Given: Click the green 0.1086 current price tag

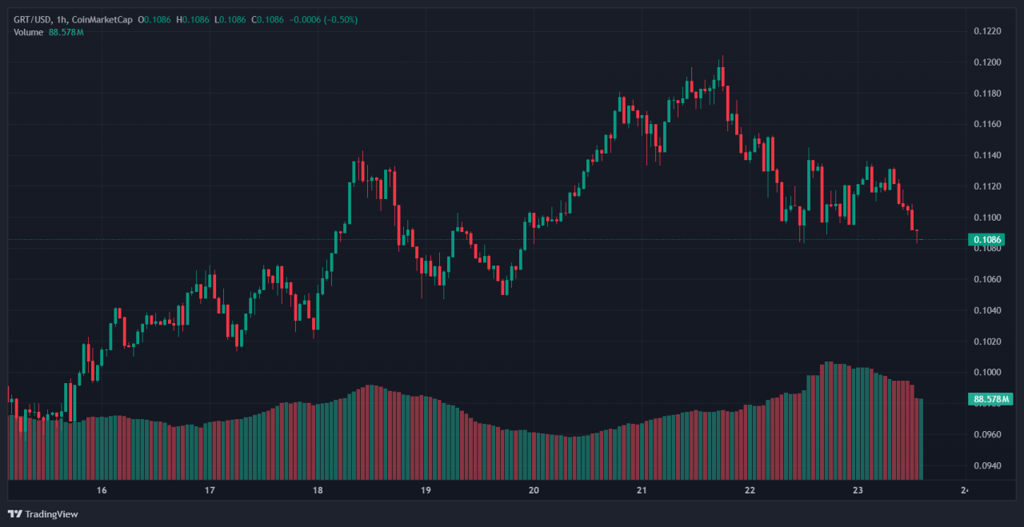Looking at the screenshot, I should pyautogui.click(x=987, y=239).
